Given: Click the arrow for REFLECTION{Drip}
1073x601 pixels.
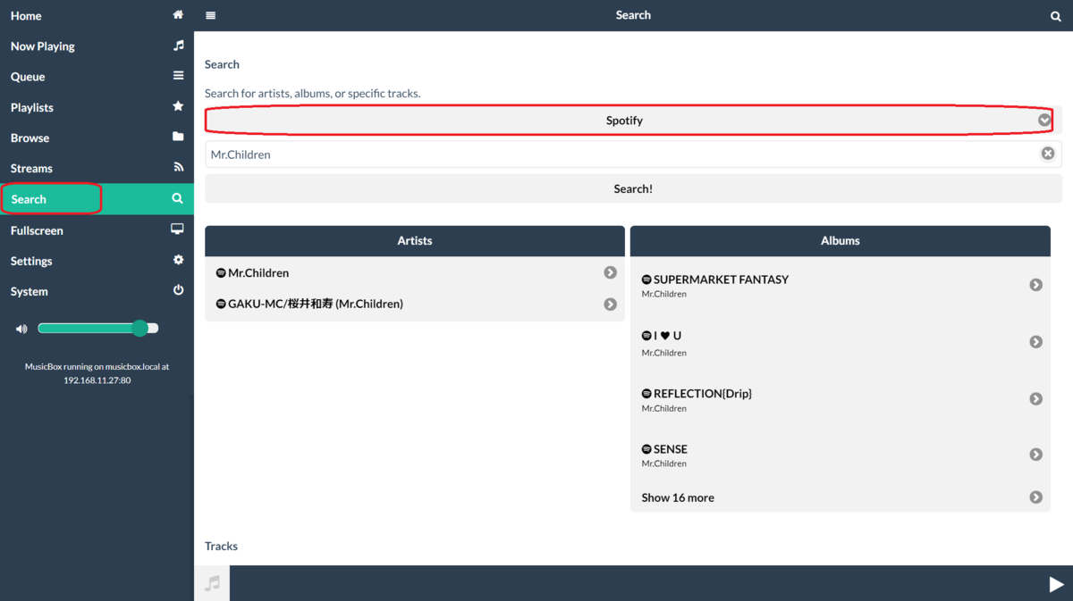Looking at the screenshot, I should [1035, 399].
